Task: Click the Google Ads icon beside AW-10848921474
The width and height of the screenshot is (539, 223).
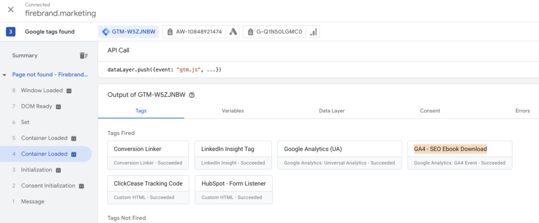Action: 233,32
